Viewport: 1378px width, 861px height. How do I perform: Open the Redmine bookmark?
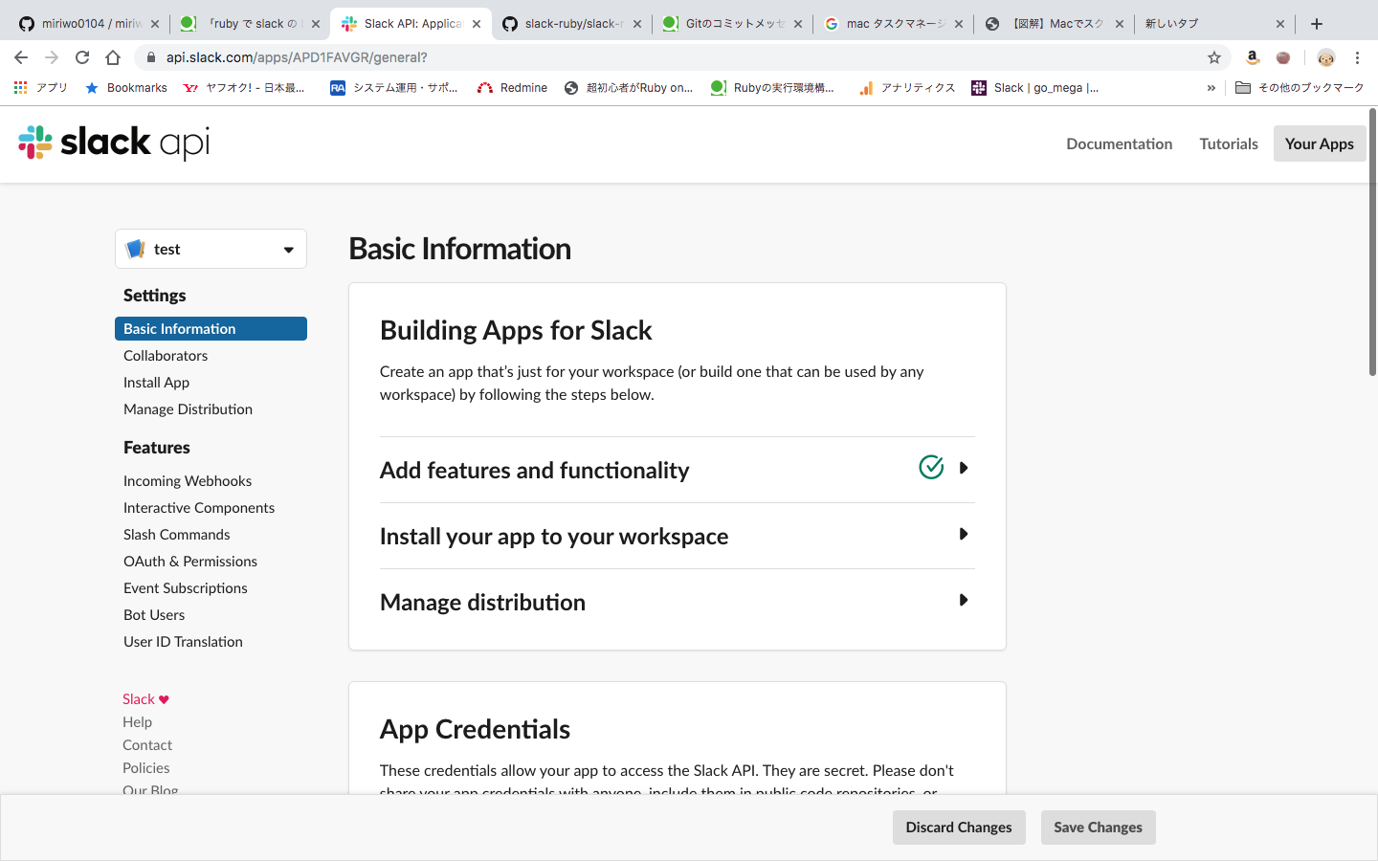[x=512, y=87]
